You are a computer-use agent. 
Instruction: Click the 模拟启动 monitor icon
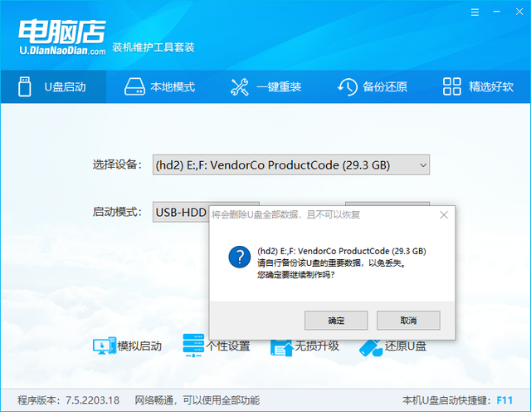[x=105, y=346]
